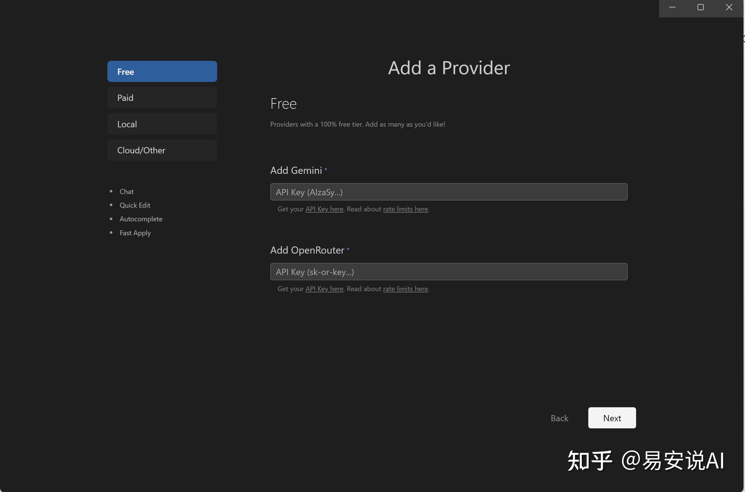
Task: Click the Gemini API Key input field
Action: (x=448, y=192)
